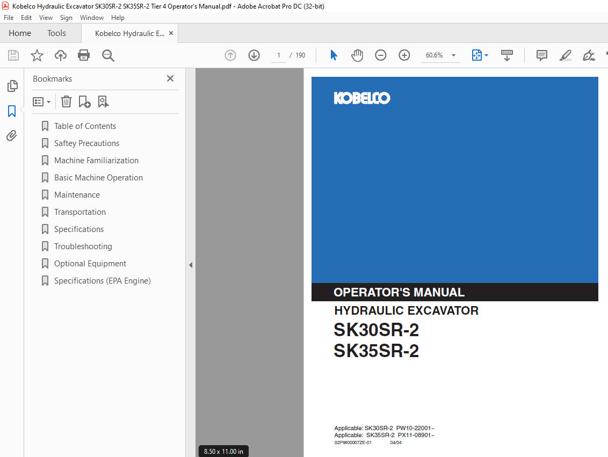Image resolution: width=608 pixels, height=457 pixels.
Task: Open the Page Thumbnails panel
Action: [12, 86]
